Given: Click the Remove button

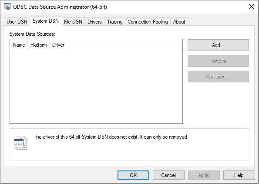Looking at the screenshot, I should [218, 61].
